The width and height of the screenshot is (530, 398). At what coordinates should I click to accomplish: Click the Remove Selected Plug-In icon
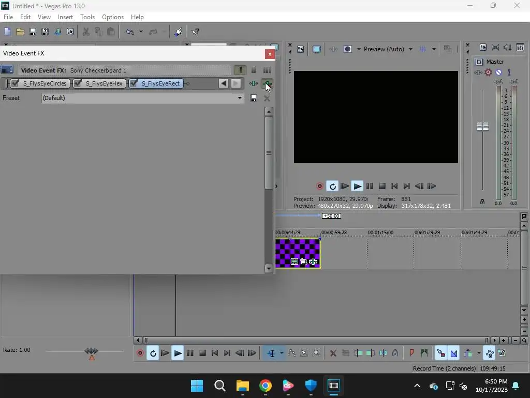pyautogui.click(x=267, y=83)
